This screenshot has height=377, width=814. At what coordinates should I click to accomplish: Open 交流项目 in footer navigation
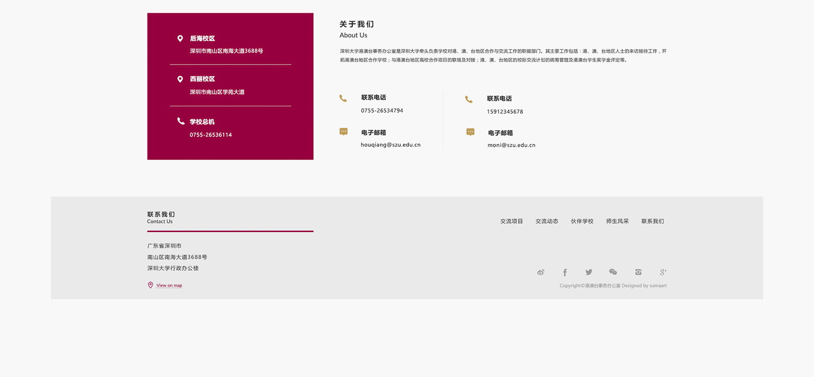[511, 221]
